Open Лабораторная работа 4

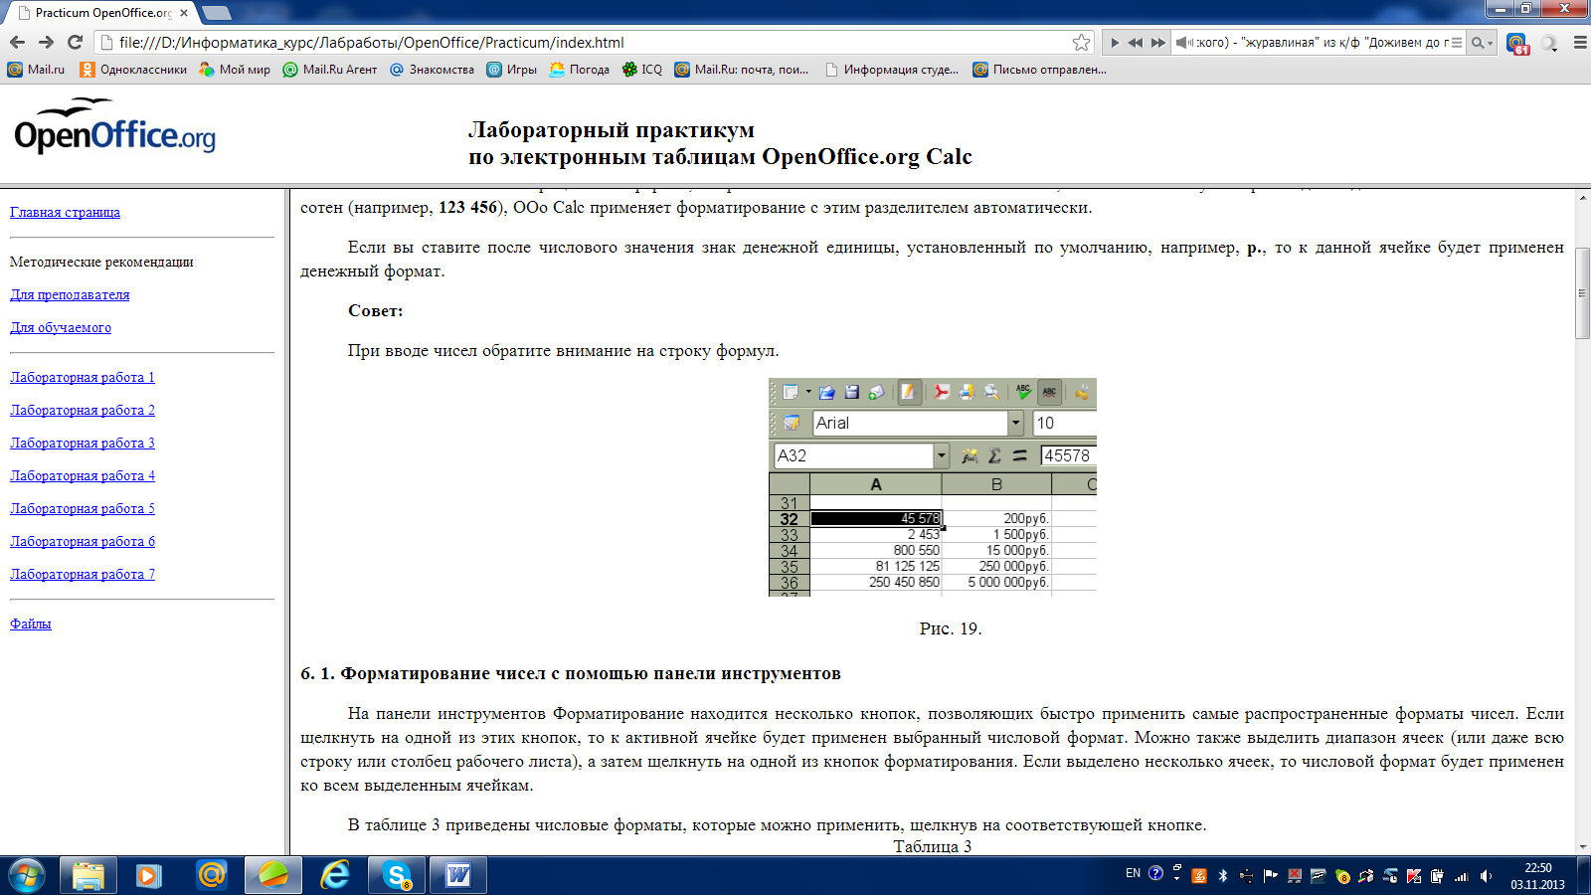click(x=83, y=475)
